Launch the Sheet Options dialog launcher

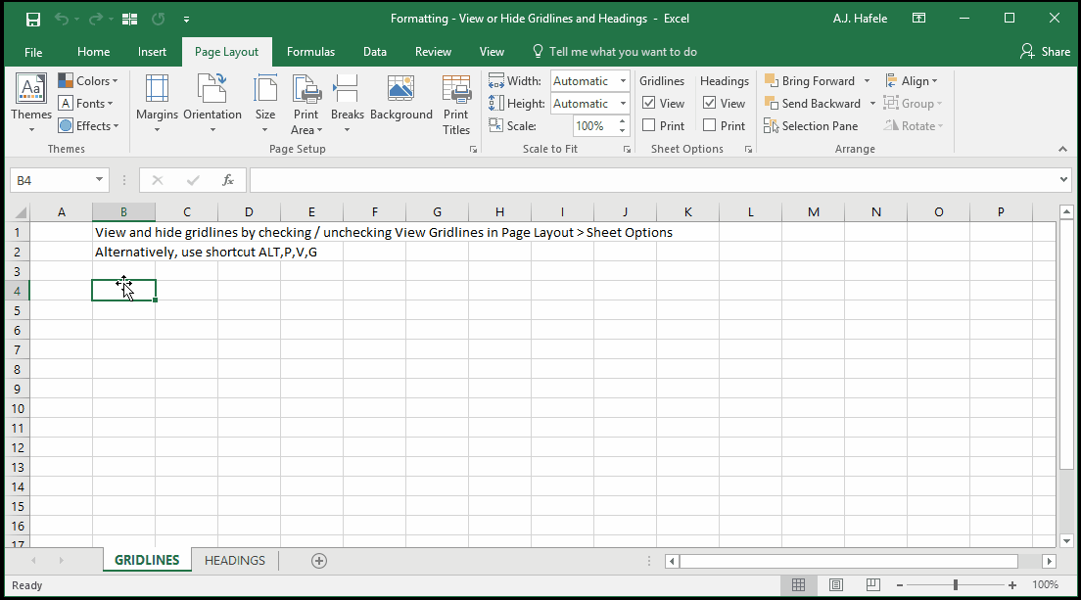click(x=749, y=149)
